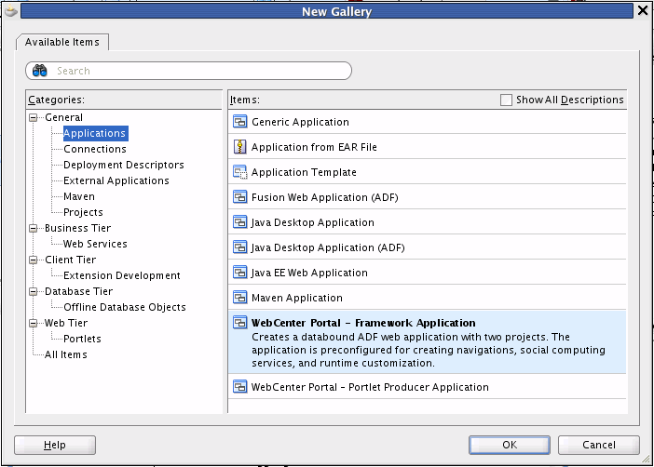Close the New Gallery dialog
This screenshot has height=467, width=654.
(643, 10)
